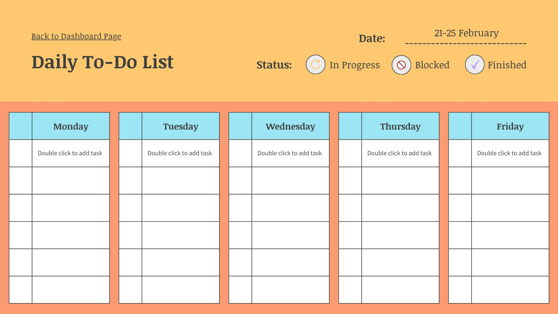Click the Wednesday column header
This screenshot has width=558, height=314.
click(291, 126)
